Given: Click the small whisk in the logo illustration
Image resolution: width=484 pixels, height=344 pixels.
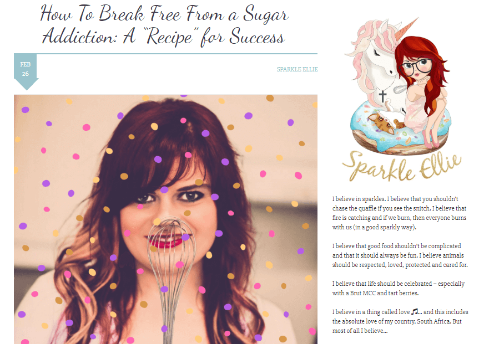Looking at the screenshot, I should tap(400, 89).
